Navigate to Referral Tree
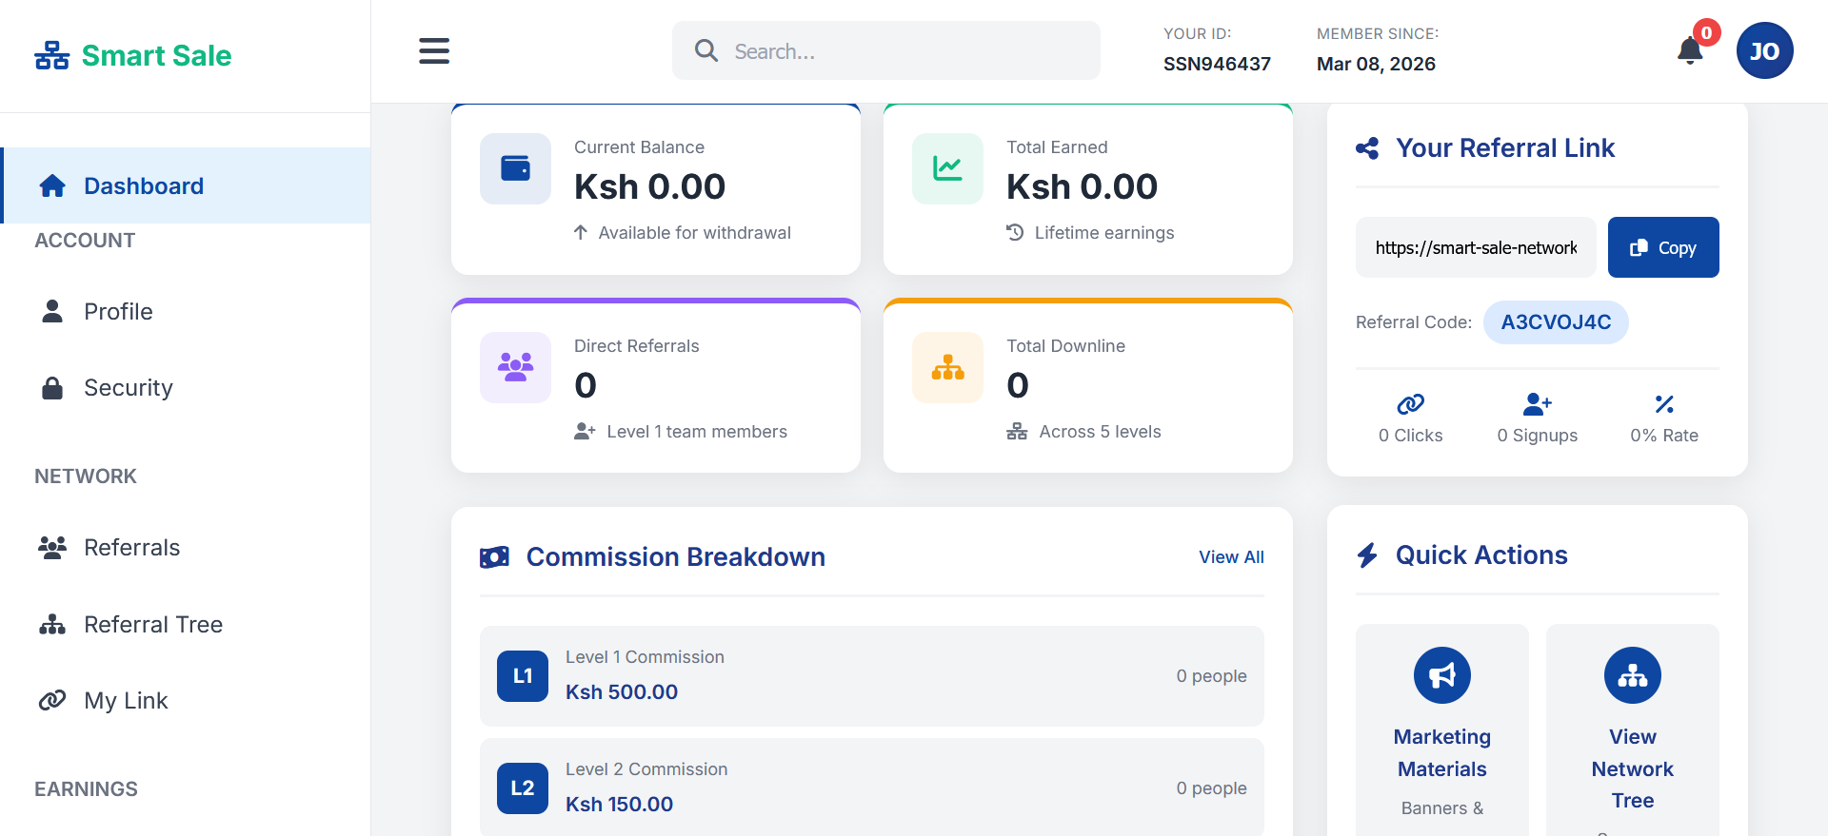Screen dimensions: 1828x836 click(x=152, y=625)
